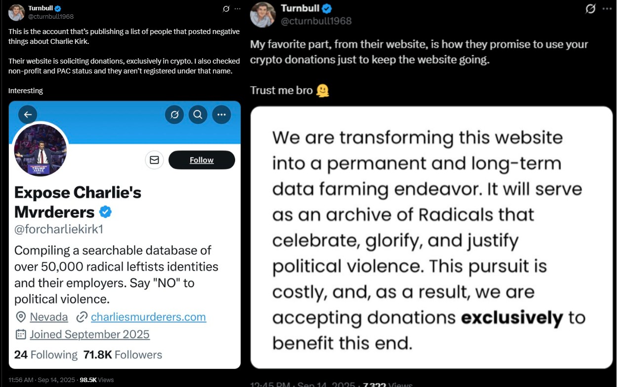Click the Grok icon on the "Interesting" post
Viewport: 617px width, 387px height.
click(226, 9)
